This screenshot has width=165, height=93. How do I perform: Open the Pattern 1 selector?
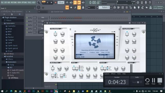pyautogui.click(x=104, y=7)
